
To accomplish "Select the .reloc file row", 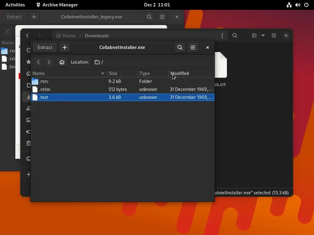I will click(123, 89).
